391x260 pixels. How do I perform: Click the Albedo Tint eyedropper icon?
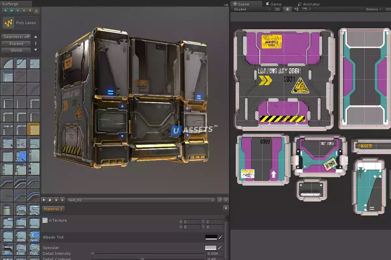(221, 237)
